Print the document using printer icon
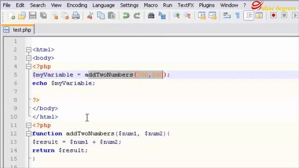The image size is (299, 168). (76, 15)
